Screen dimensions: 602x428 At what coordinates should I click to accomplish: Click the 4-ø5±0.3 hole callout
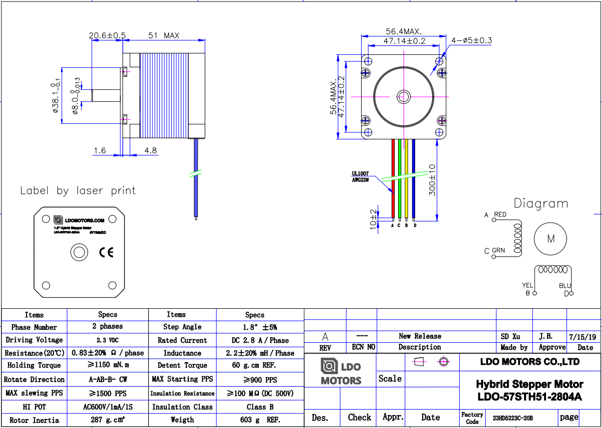471,40
